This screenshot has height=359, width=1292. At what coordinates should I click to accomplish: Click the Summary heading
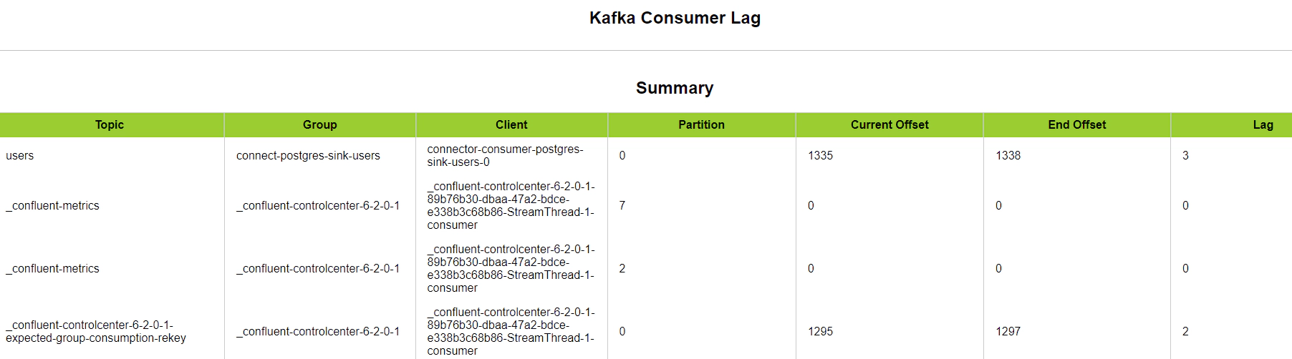pyautogui.click(x=675, y=88)
